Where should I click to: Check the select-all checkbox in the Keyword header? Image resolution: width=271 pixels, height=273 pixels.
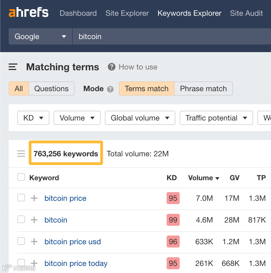(x=21, y=177)
